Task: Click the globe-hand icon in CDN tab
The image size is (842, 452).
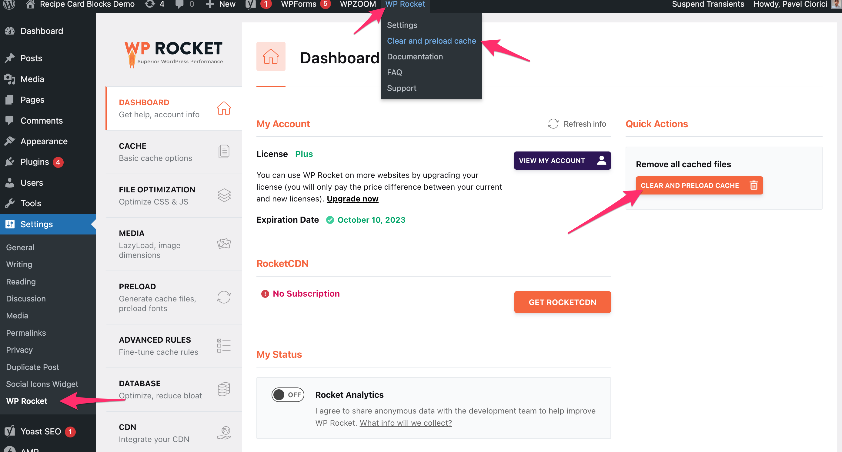Action: (224, 433)
